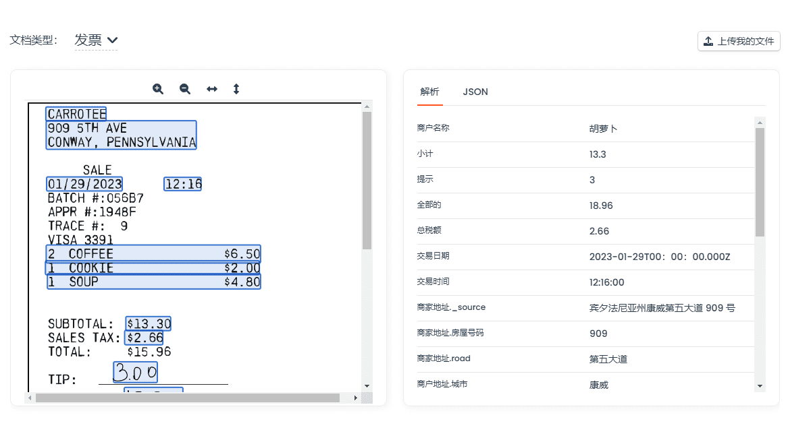Click the 商户名称 field label
This screenshot has height=440, width=788.
click(x=434, y=128)
